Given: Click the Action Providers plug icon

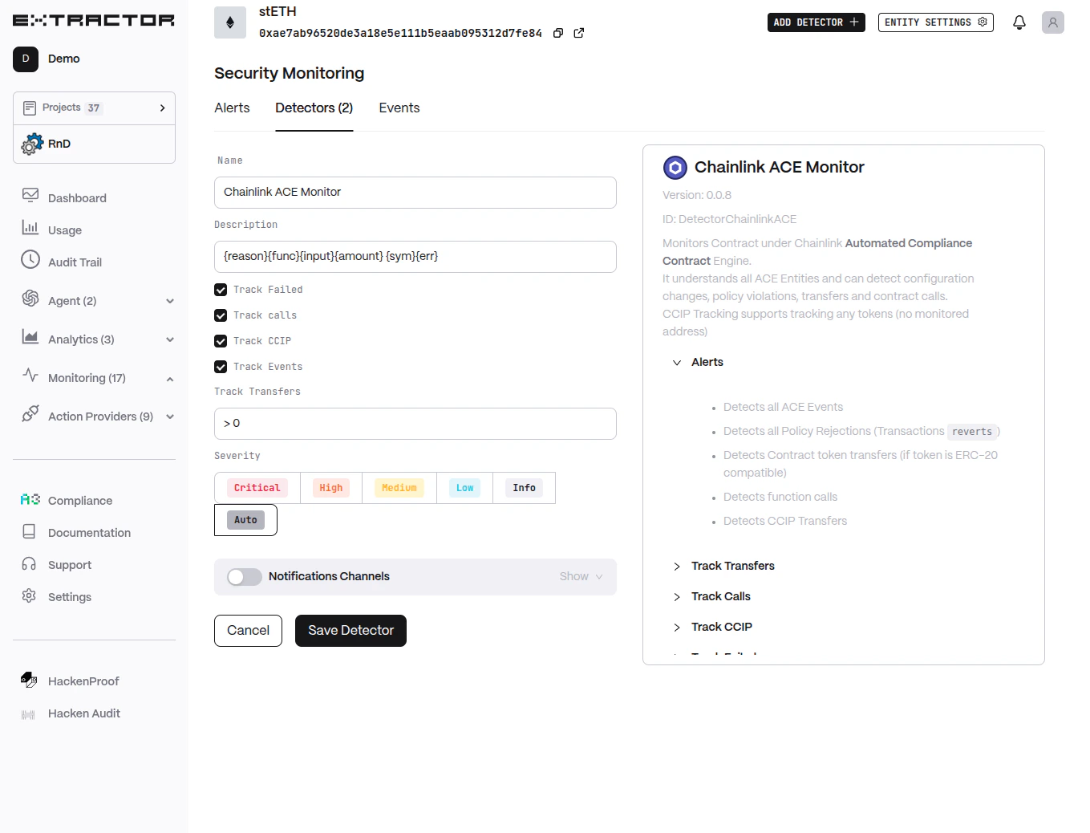Looking at the screenshot, I should (x=30, y=413).
